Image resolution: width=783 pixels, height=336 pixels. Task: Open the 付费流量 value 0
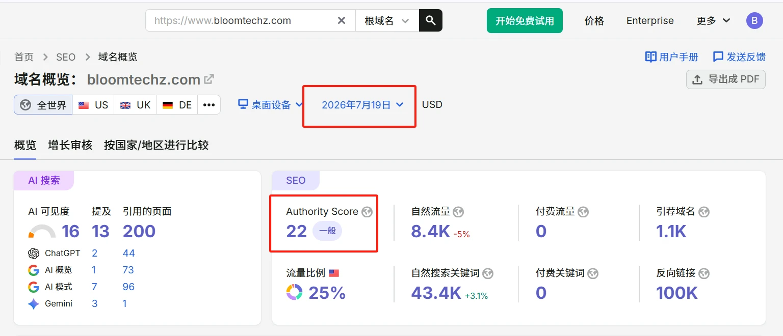coord(541,232)
